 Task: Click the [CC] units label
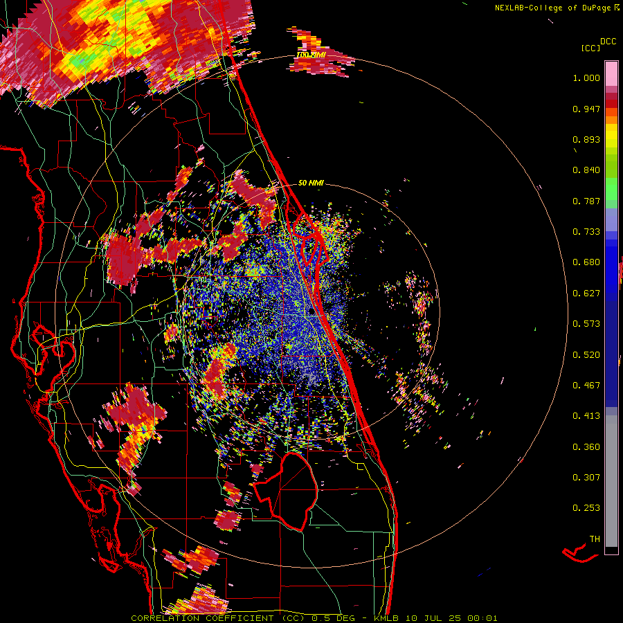click(x=590, y=48)
